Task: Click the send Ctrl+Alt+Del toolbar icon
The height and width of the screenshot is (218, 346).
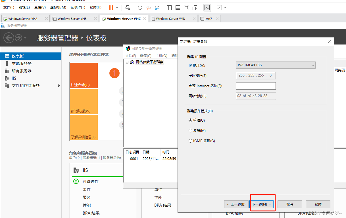Action: click(x=128, y=8)
